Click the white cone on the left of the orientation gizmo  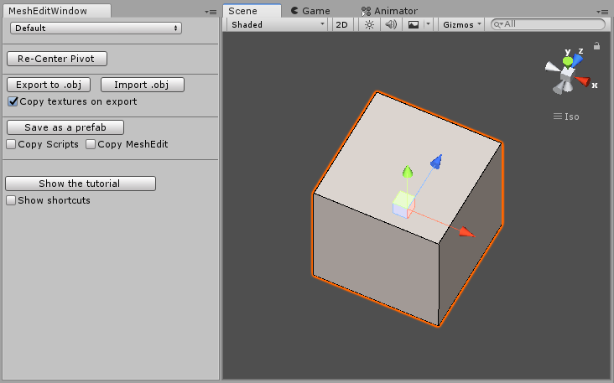(553, 67)
